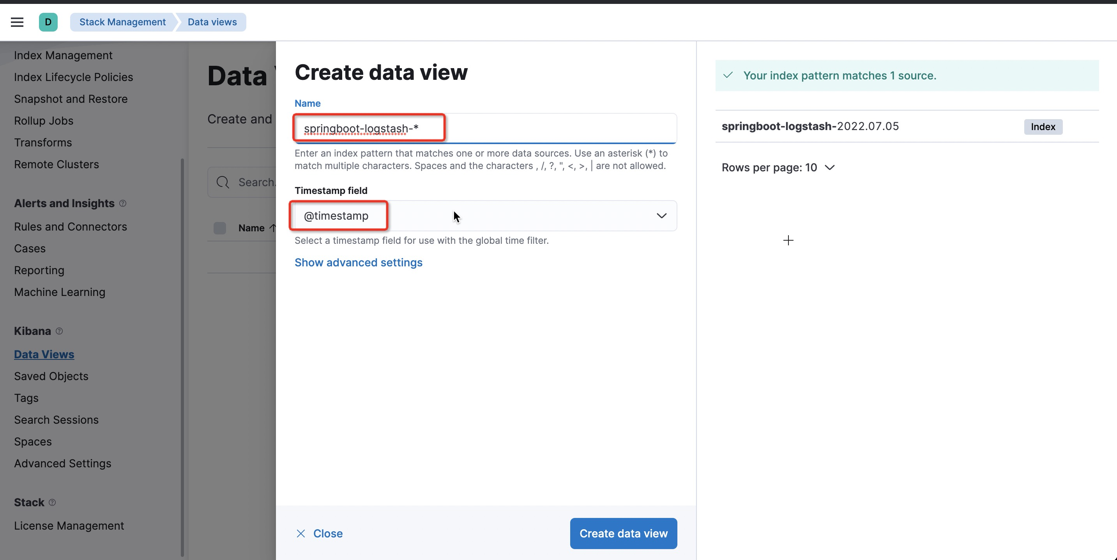Open Index Management in sidebar
Screen dimensions: 1117x560
(63, 55)
